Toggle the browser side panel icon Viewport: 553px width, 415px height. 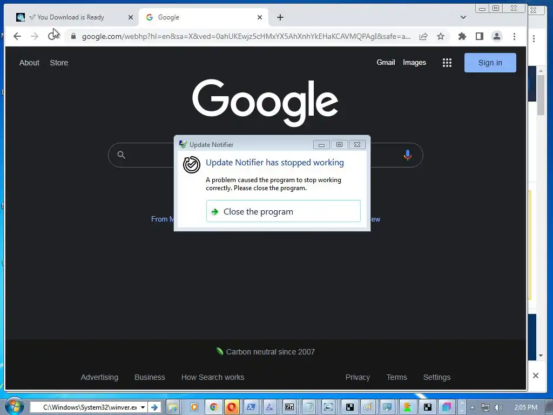[x=480, y=36]
